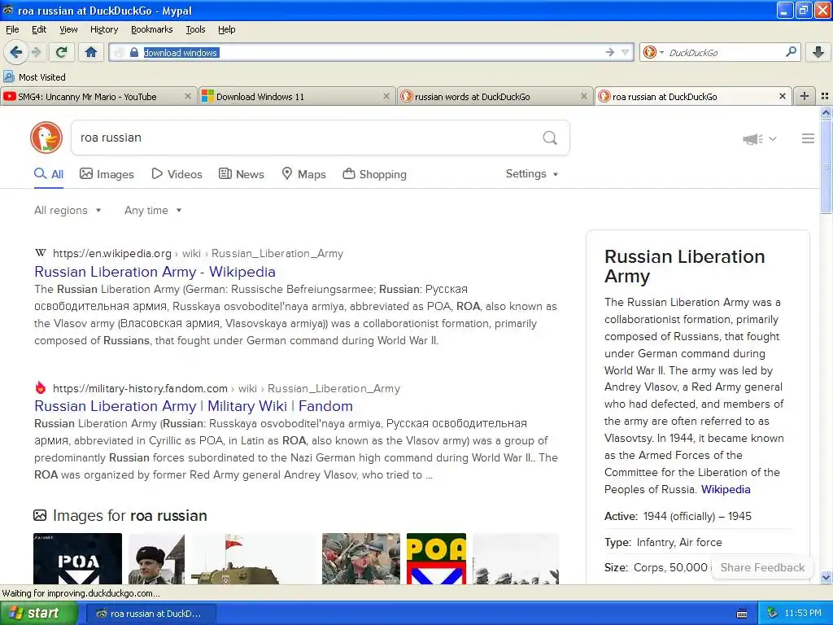
Task: Click the padlock site security icon
Action: 134,53
